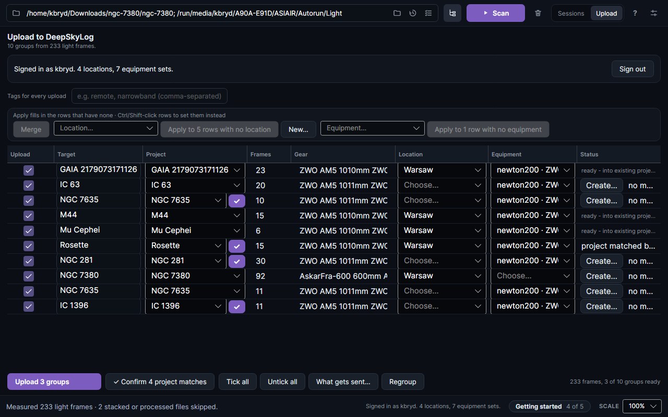
Task: Open the folder browse icon in path bar
Action: (397, 13)
